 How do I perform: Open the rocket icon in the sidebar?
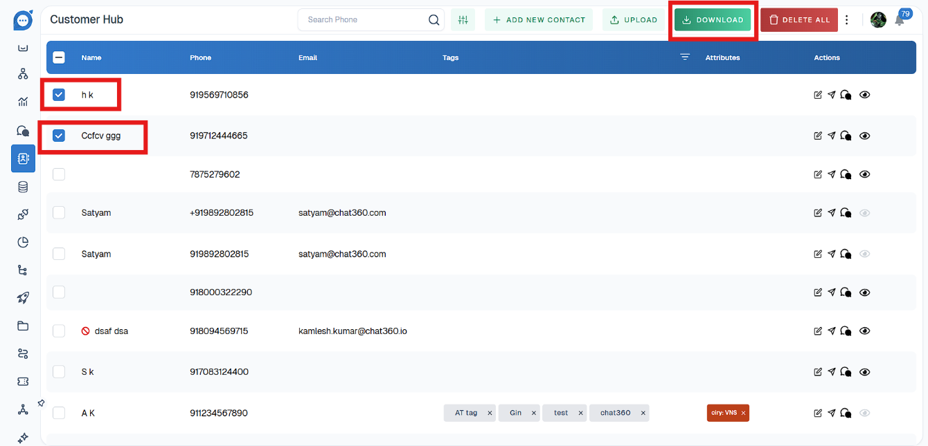(x=23, y=298)
